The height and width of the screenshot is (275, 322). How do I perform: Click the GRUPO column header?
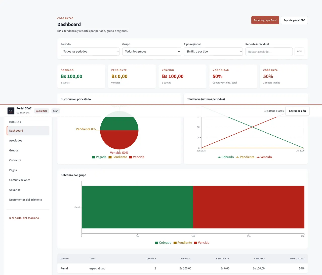[65, 259]
